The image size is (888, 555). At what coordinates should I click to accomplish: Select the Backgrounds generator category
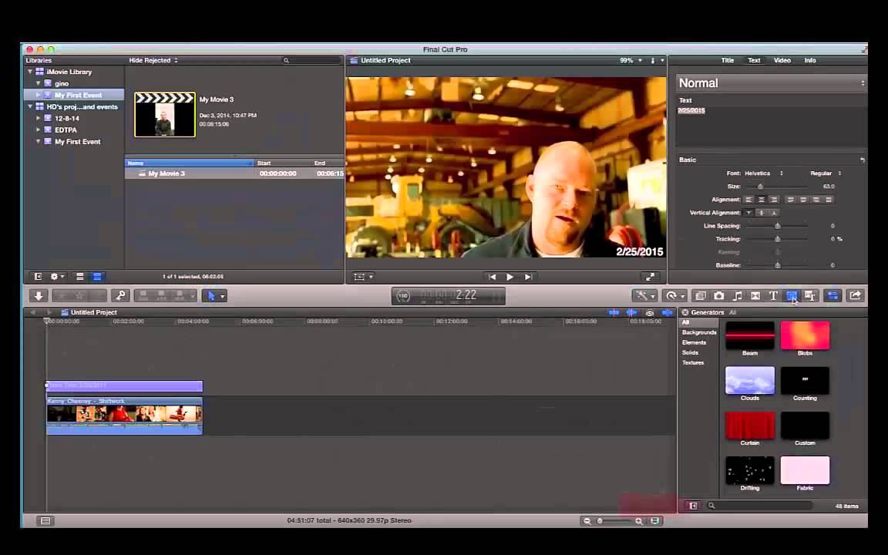699,332
